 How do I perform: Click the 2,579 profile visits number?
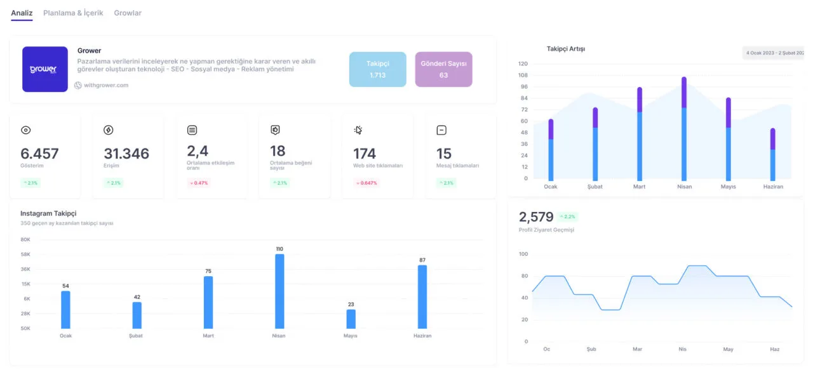pos(536,217)
